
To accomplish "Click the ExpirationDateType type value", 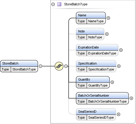I will click(102, 53).
